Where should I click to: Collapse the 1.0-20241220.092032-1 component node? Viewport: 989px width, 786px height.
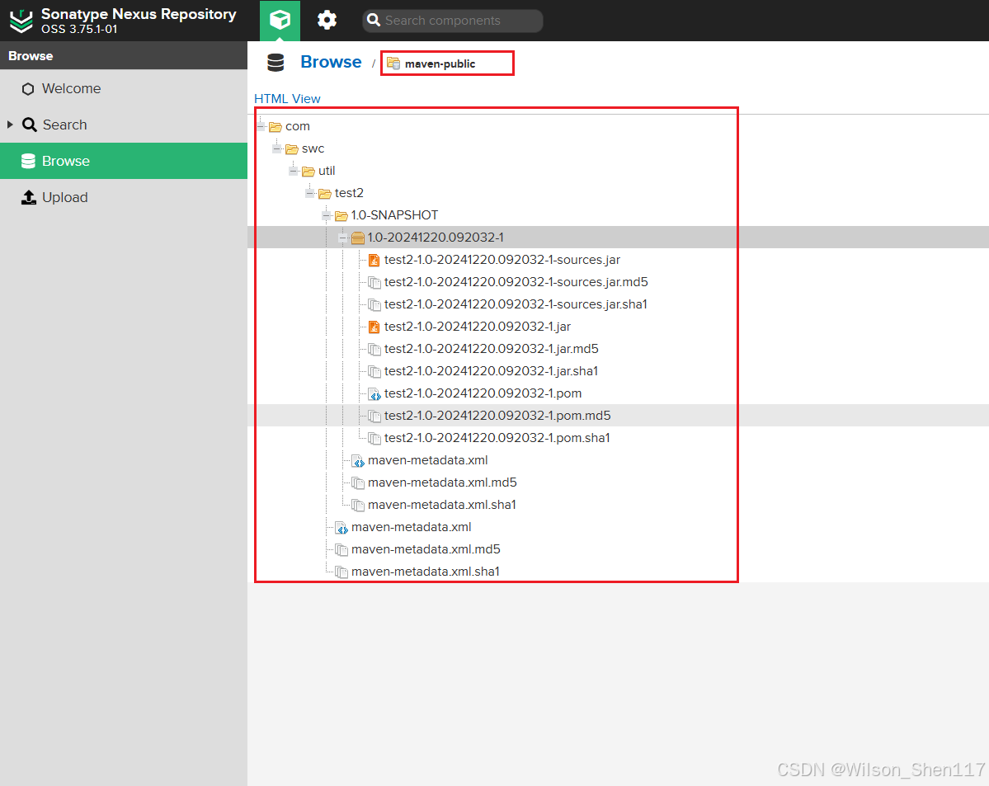tap(342, 238)
